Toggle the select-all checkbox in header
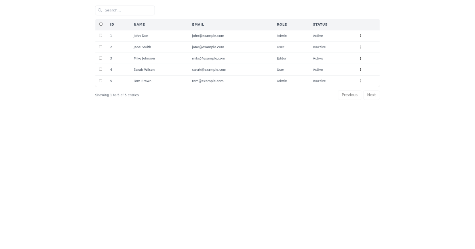 coord(101,24)
